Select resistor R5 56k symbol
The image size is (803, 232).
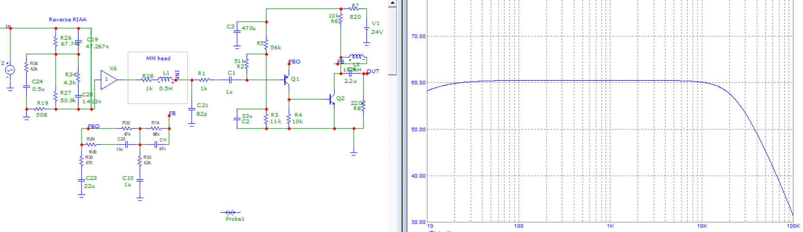[266, 44]
